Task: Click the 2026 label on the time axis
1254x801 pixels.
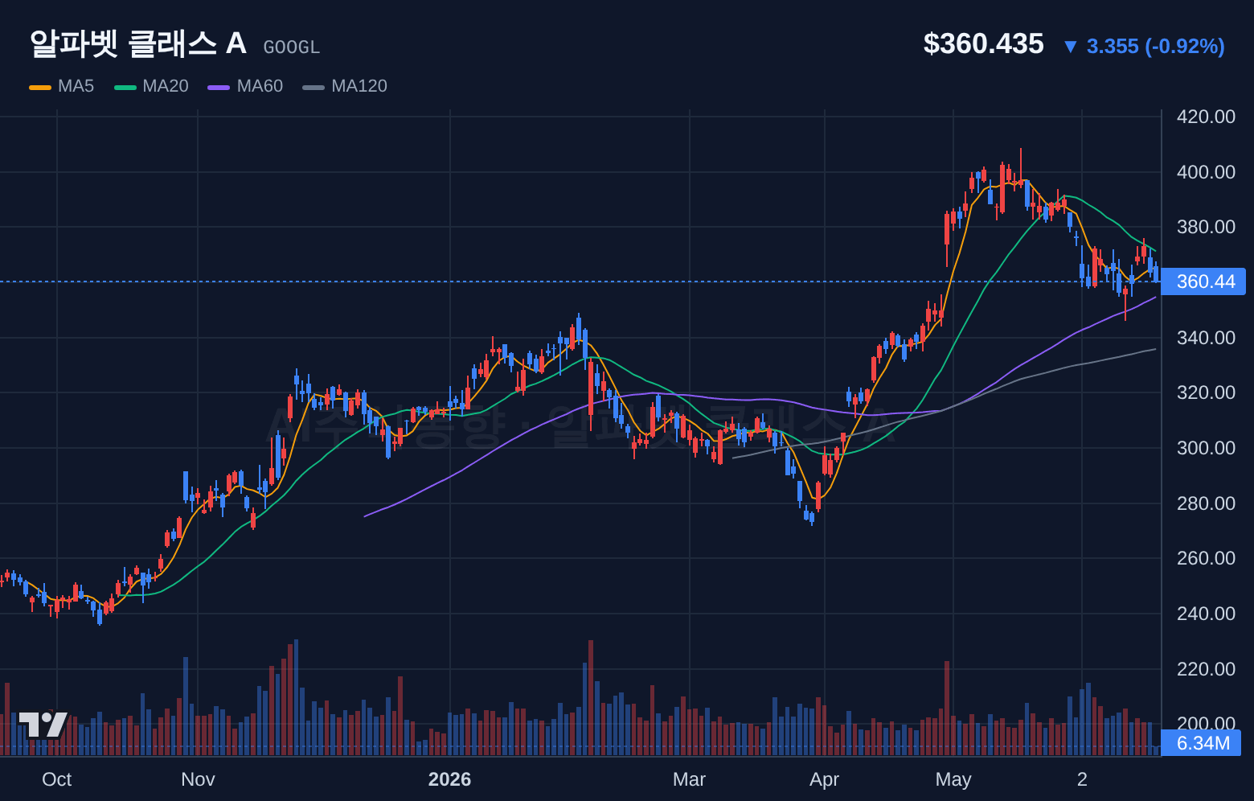Action: pyautogui.click(x=449, y=779)
